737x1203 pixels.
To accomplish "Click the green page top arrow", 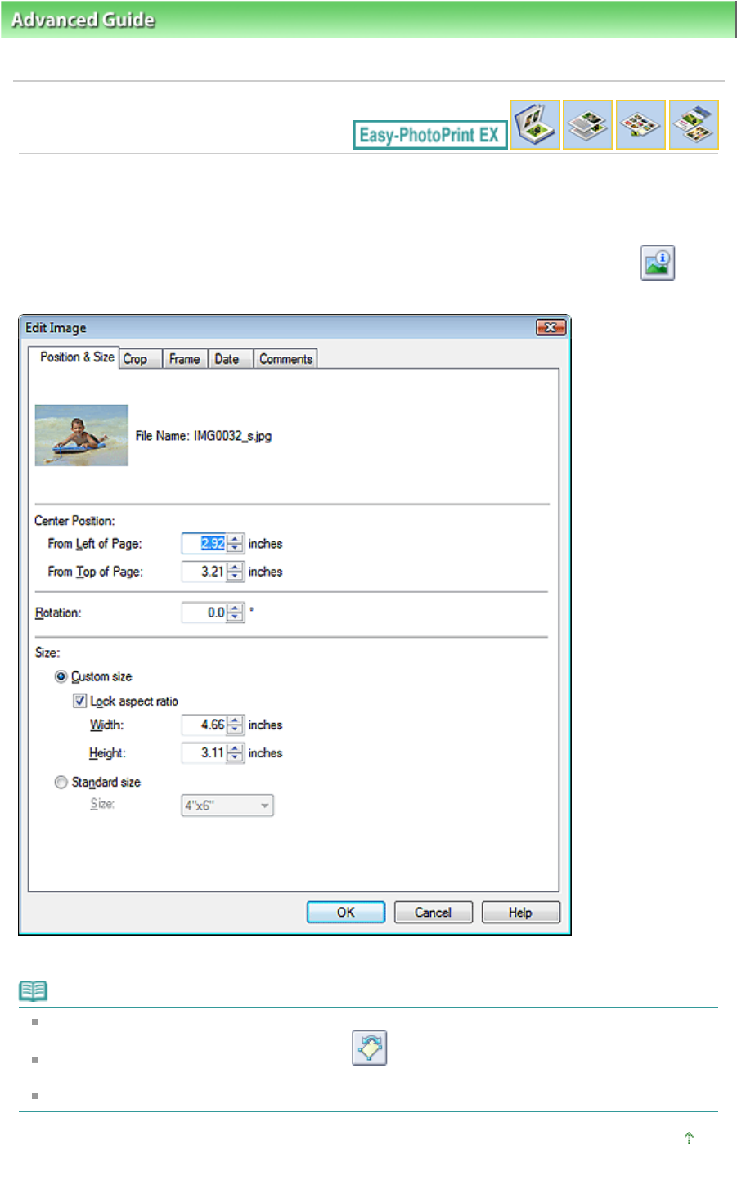I will point(689,1138).
